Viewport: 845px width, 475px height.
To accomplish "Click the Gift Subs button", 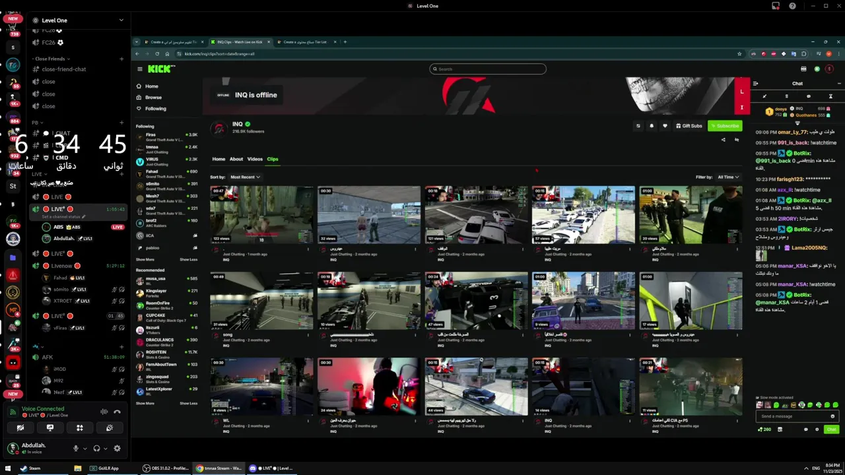I will (689, 126).
